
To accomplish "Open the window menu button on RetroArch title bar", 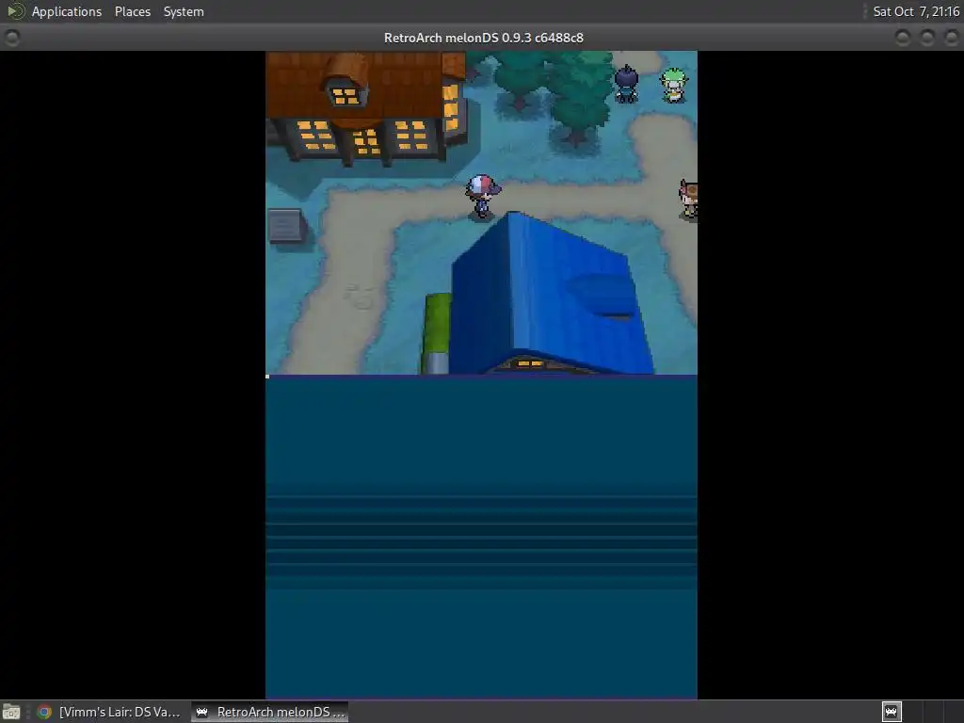I will pyautogui.click(x=11, y=38).
